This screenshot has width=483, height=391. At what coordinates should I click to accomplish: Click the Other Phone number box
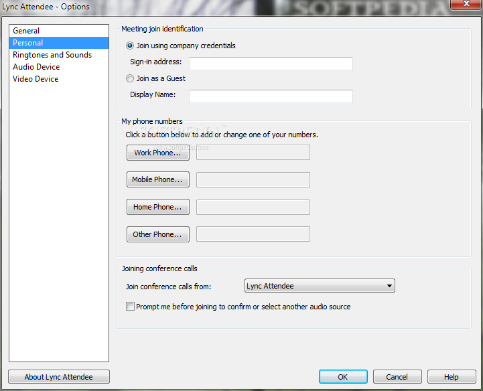[253, 234]
